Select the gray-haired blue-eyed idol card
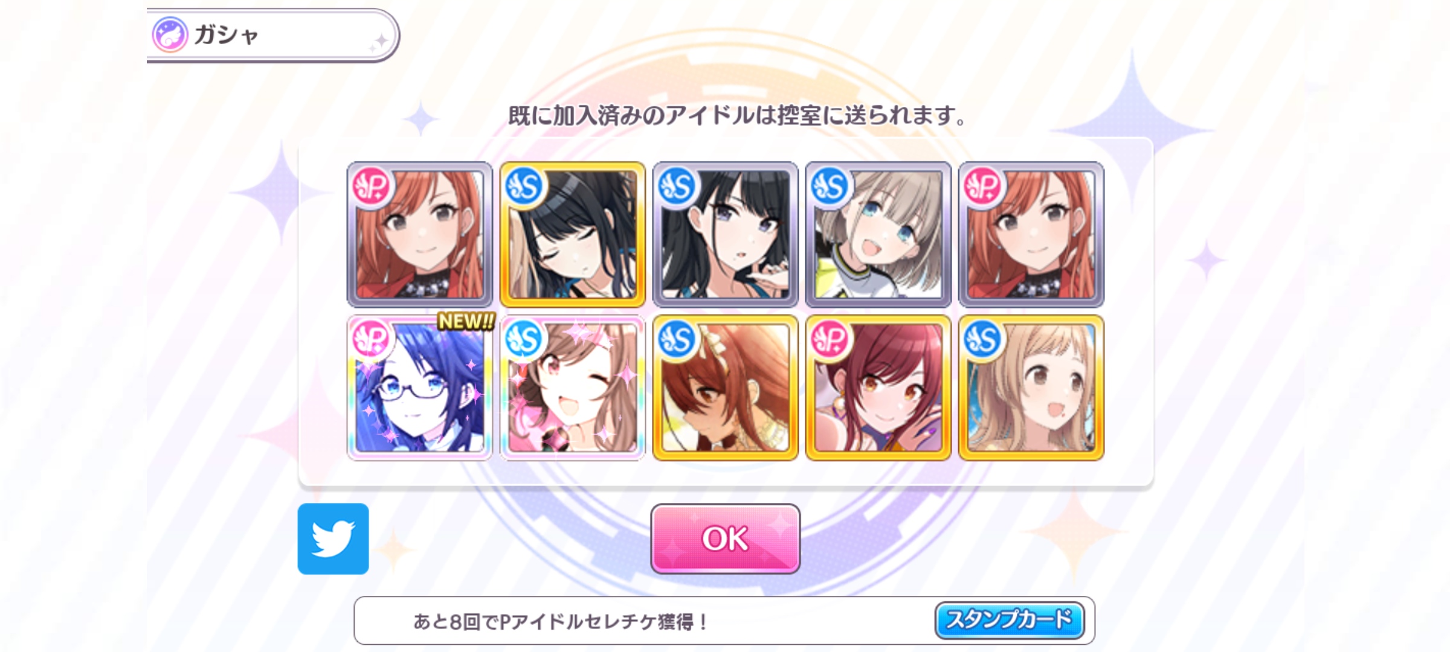The height and width of the screenshot is (652, 1450). pos(878,234)
